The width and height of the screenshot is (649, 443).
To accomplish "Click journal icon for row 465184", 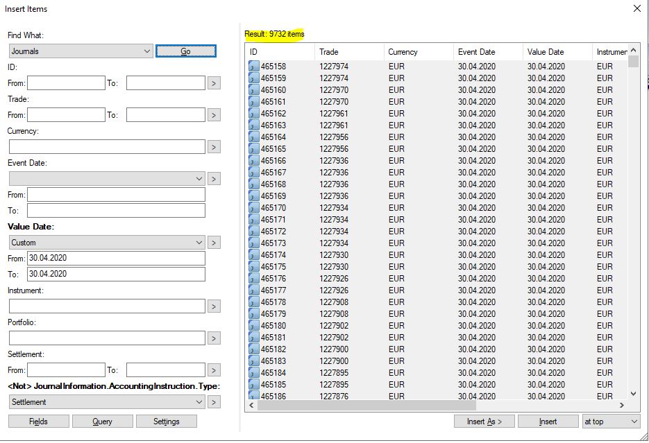I will click(254, 372).
